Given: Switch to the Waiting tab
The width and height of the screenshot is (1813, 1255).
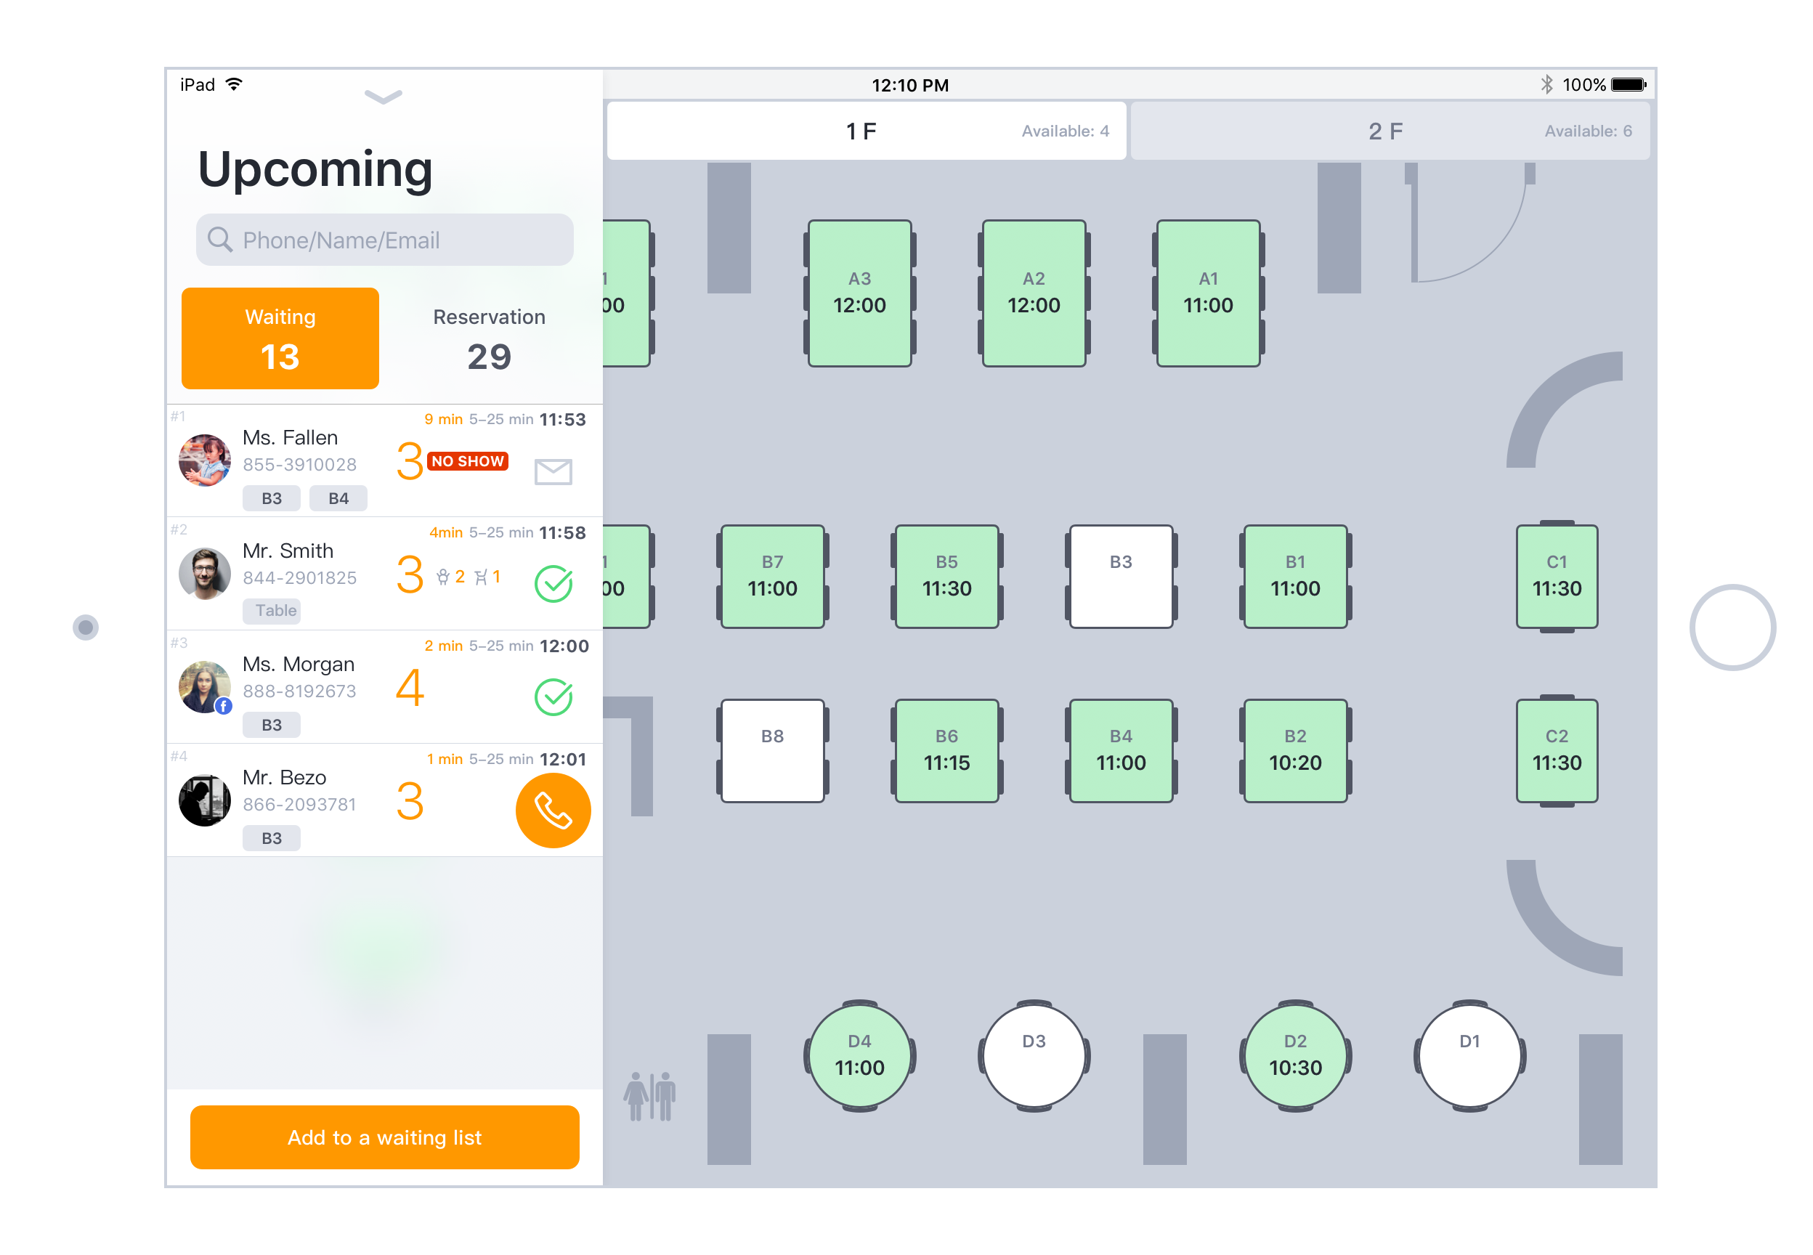Looking at the screenshot, I should [280, 338].
